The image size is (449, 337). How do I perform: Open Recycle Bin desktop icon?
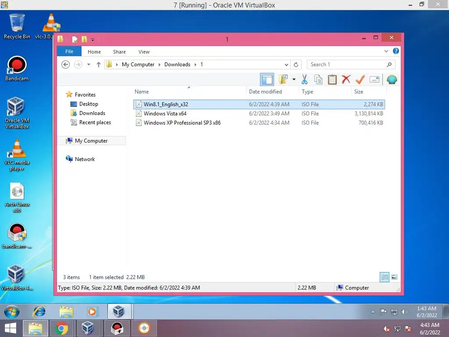(17, 27)
